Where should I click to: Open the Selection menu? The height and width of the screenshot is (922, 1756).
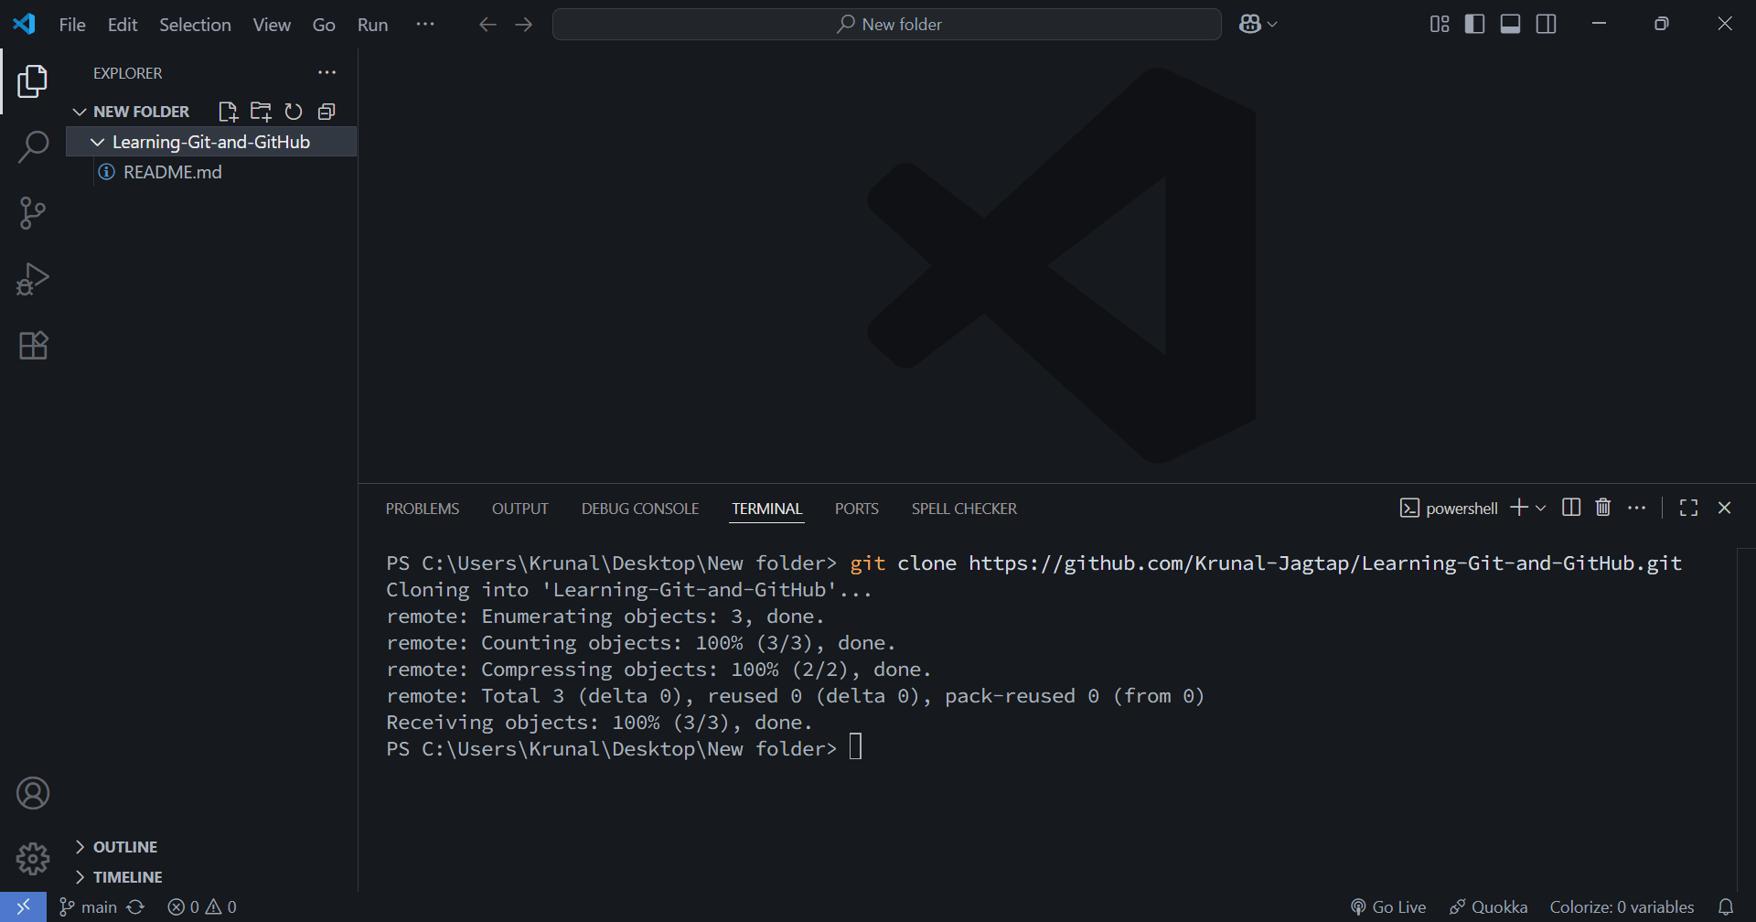(x=195, y=25)
